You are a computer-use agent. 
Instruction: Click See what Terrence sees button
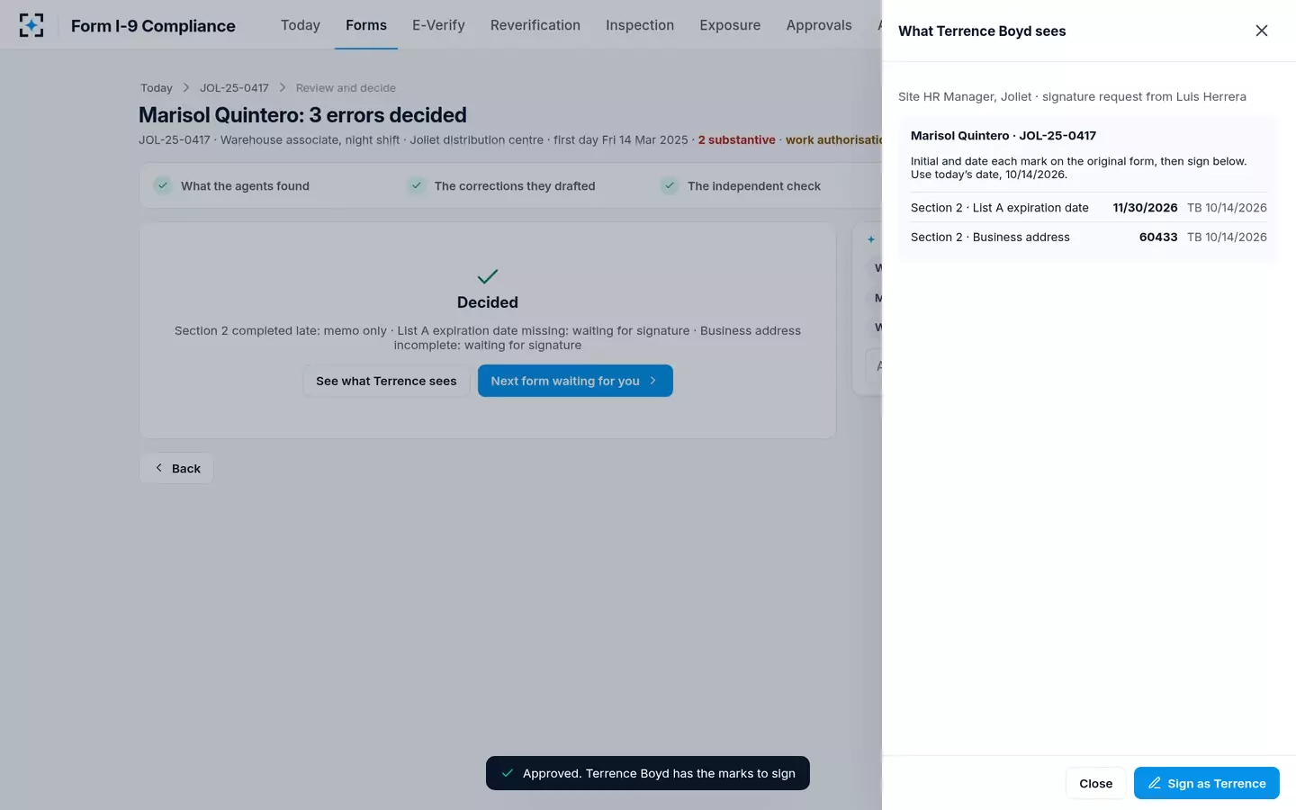pos(386,381)
